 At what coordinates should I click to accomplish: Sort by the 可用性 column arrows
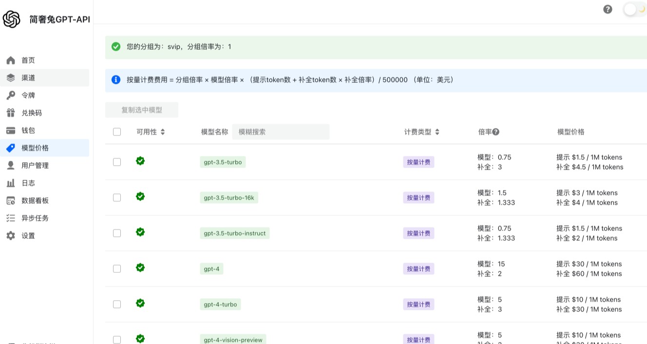point(163,132)
